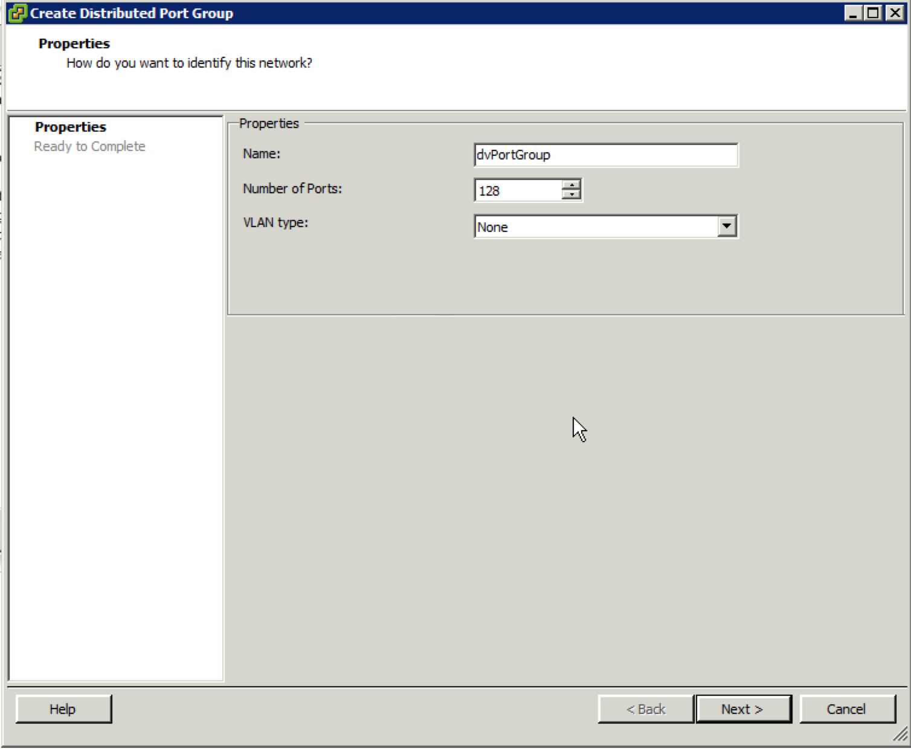Select the VLAN type field showing None

point(595,227)
